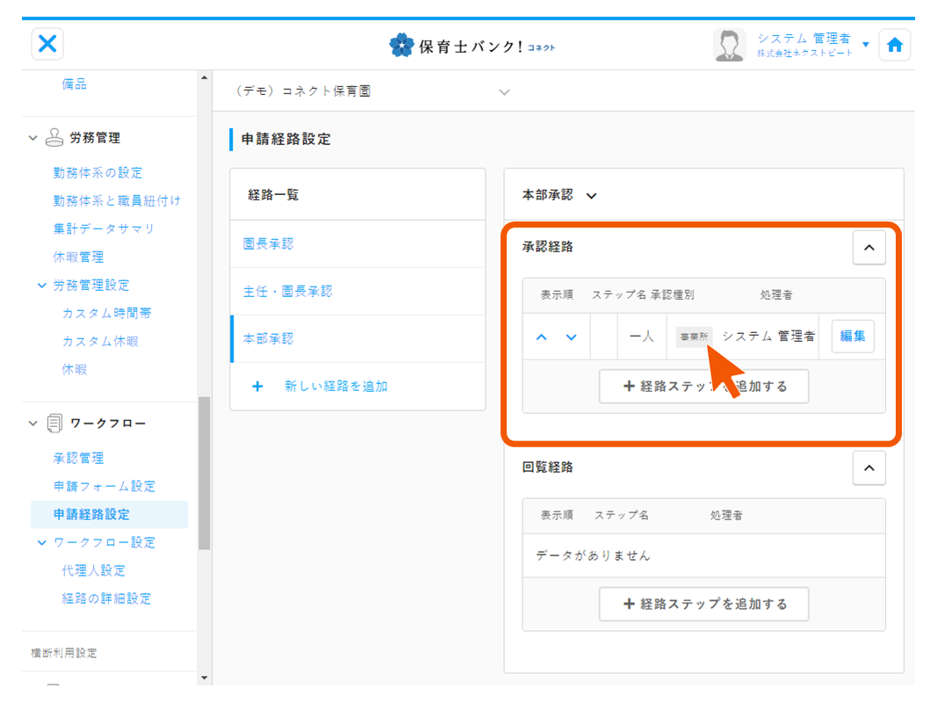Click the 編集 button for the approval step

coord(852,337)
